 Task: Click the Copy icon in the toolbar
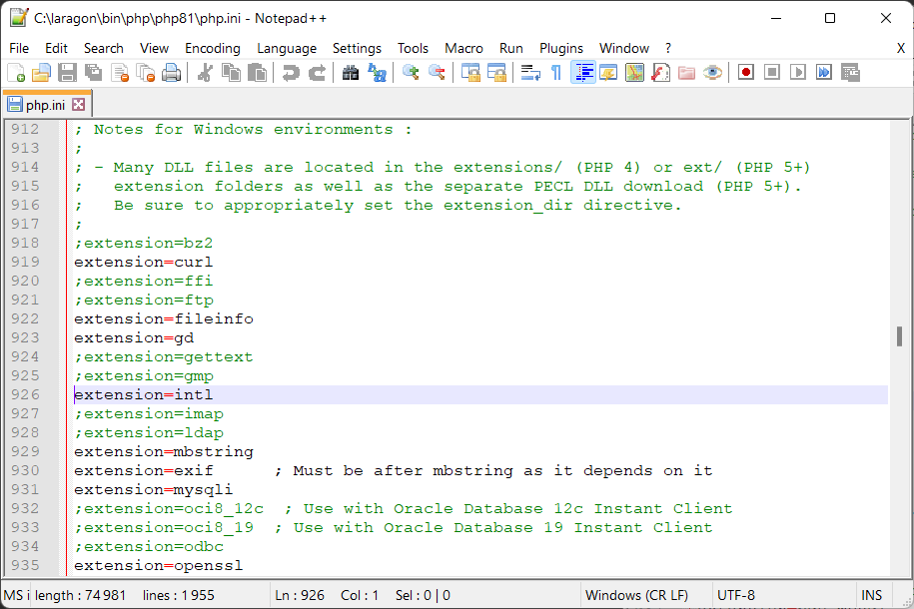[x=232, y=73]
